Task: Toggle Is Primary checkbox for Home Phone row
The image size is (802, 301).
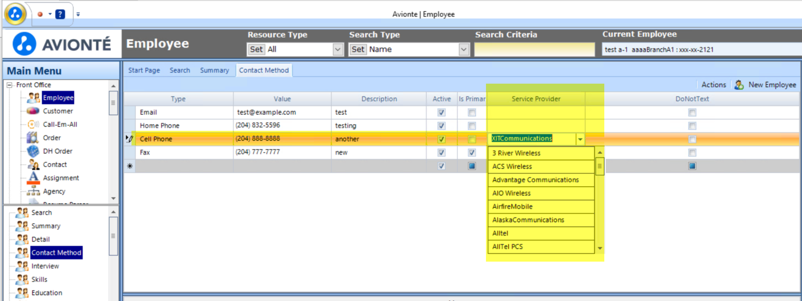Action: (x=472, y=125)
